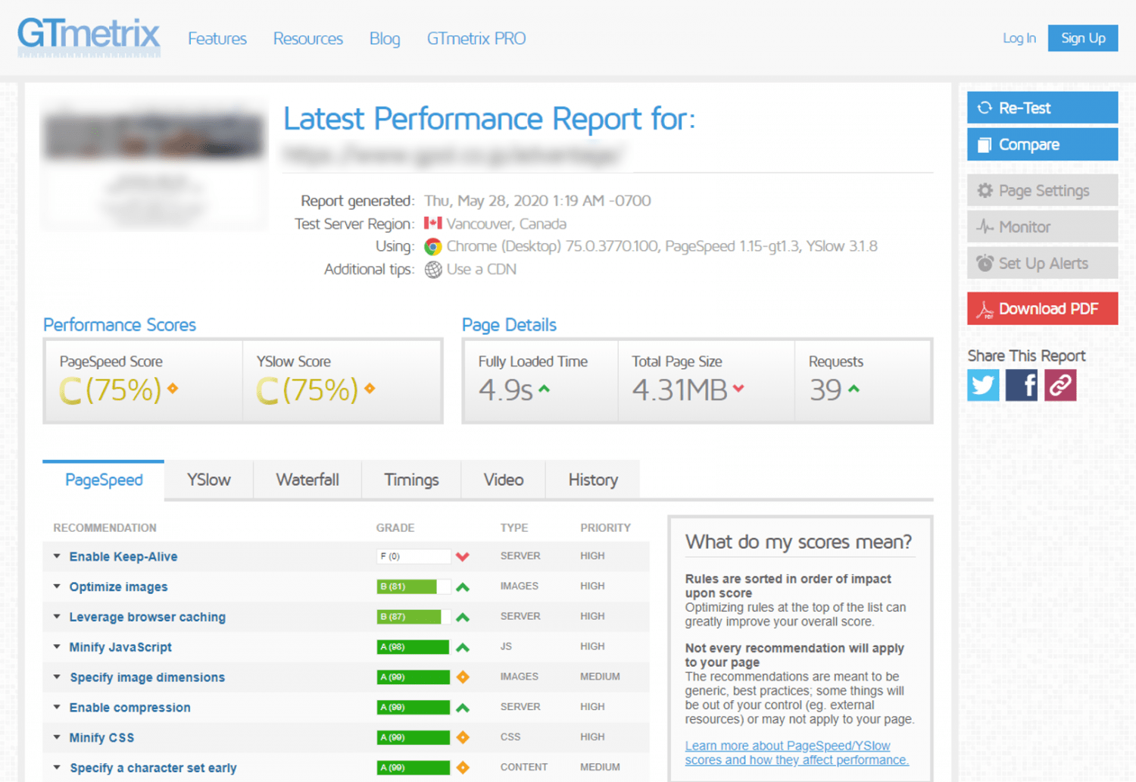1136x782 pixels.
Task: Expand Minify JavaScript recommendation
Action: pyautogui.click(x=57, y=647)
